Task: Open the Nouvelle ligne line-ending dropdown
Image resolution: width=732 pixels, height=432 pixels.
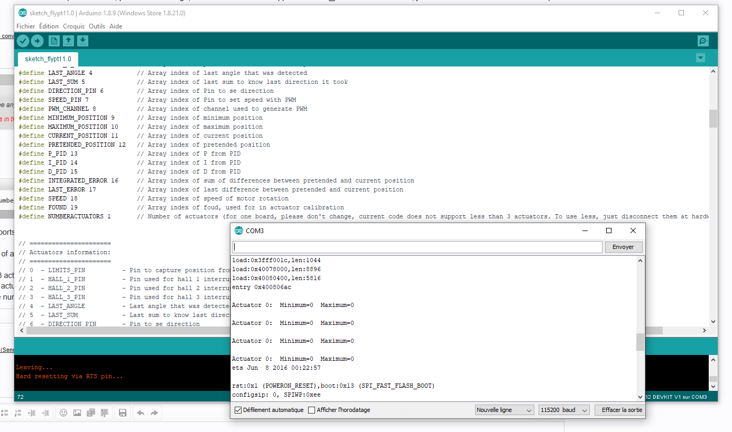Action: 504,410
